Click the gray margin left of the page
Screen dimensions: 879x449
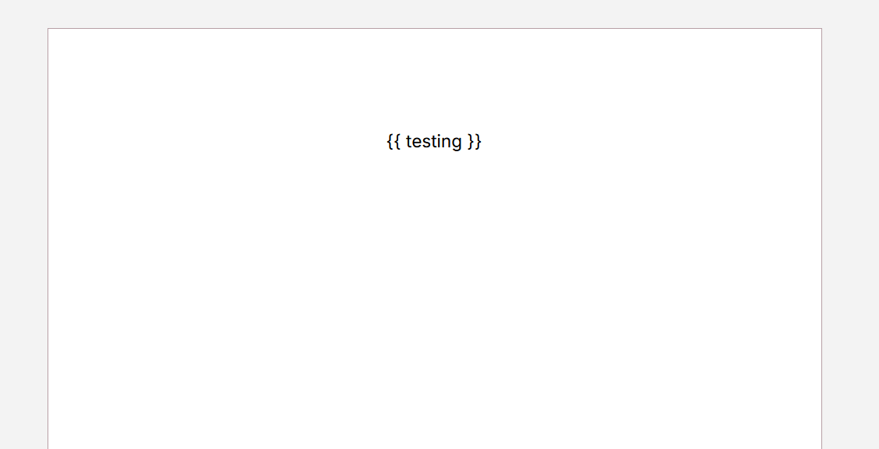coord(23,235)
